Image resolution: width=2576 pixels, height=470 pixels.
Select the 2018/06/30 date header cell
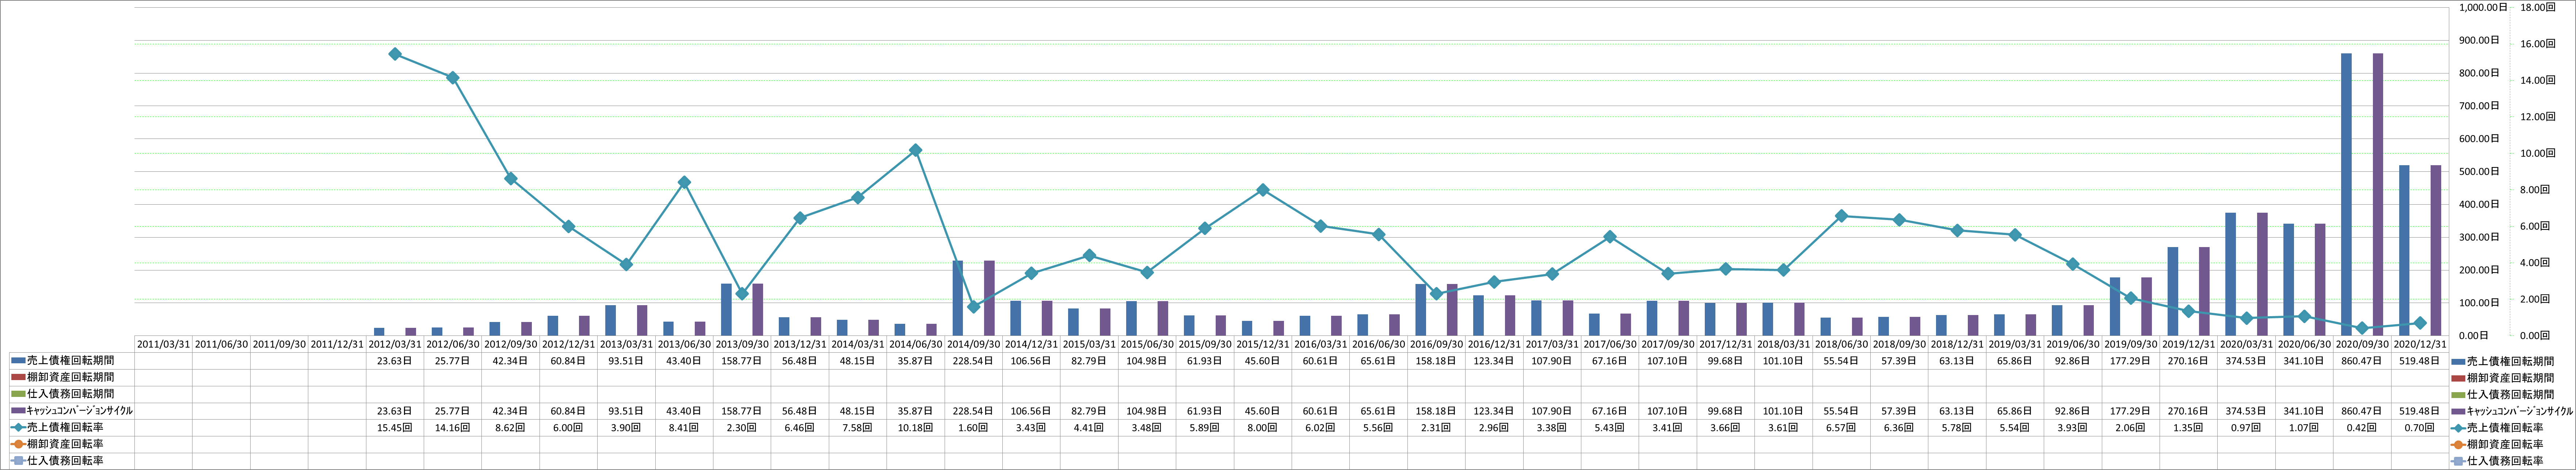click(x=1842, y=344)
